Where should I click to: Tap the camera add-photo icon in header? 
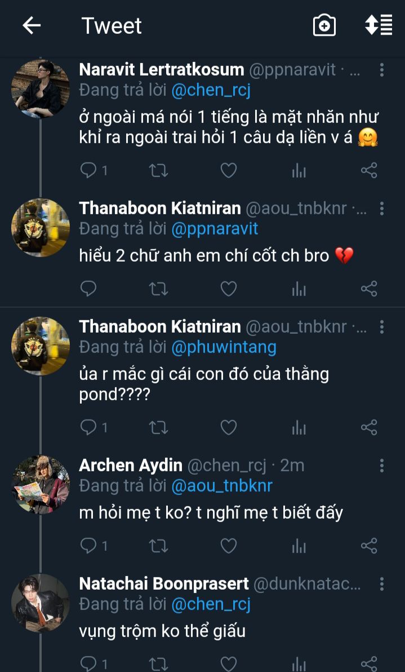tap(324, 25)
